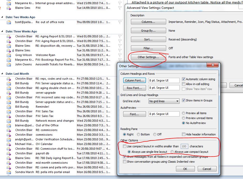The width and height of the screenshot is (243, 179).
Task: Click the "Sort..." button
Action: [148, 39]
